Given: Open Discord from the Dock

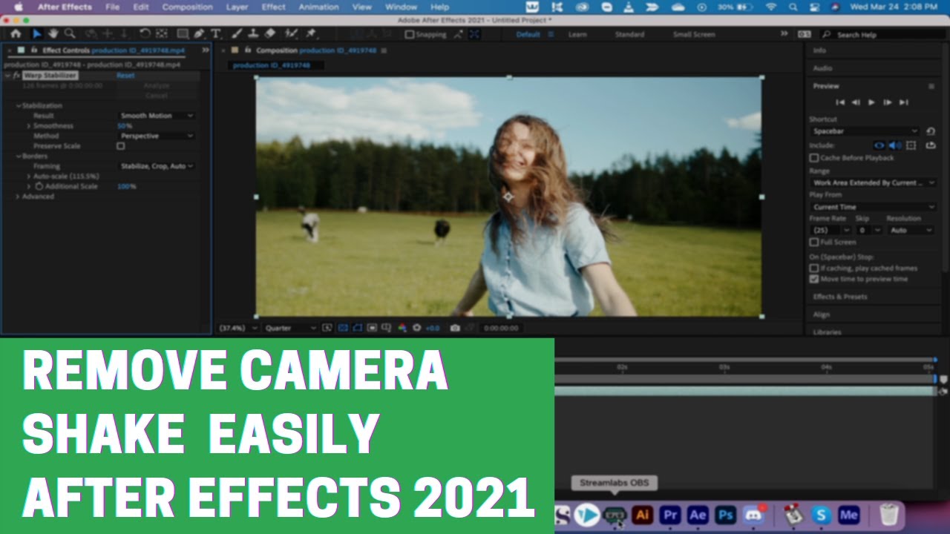Looking at the screenshot, I should pyautogui.click(x=753, y=515).
